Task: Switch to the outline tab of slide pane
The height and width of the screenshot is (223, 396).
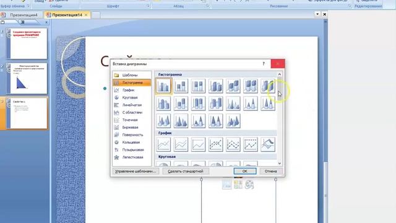Action: tap(22, 22)
